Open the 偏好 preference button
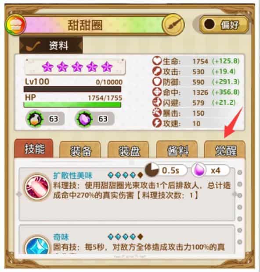 click(x=224, y=25)
